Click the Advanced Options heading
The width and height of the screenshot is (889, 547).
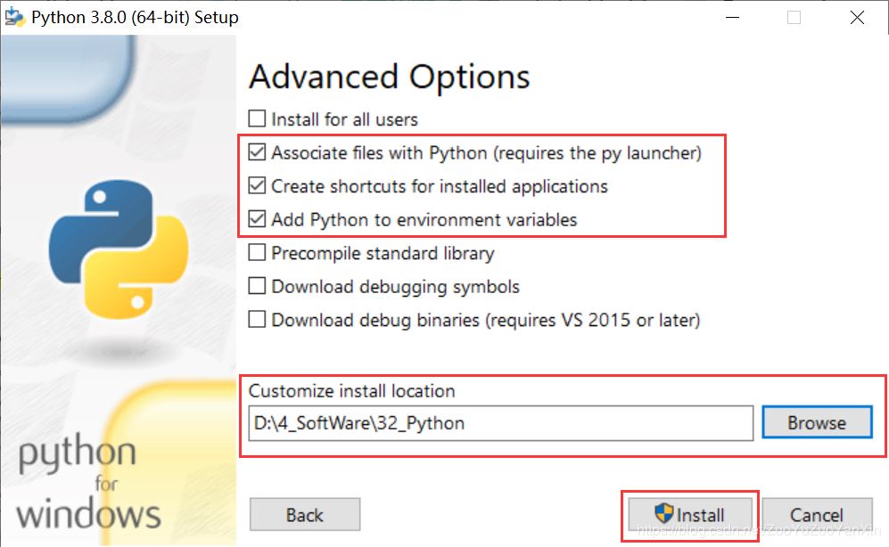coord(389,78)
